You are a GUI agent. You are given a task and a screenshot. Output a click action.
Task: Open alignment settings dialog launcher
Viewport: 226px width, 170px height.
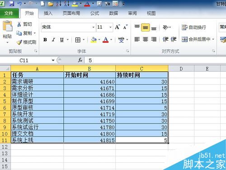(213, 51)
